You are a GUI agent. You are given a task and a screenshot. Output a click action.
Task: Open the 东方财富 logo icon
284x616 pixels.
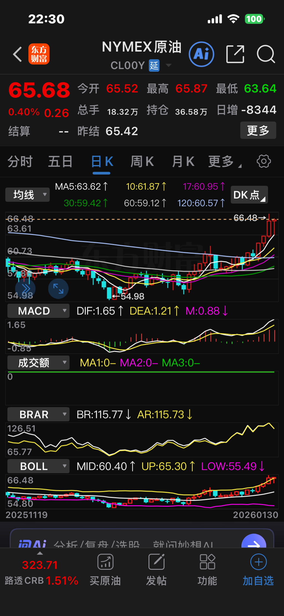point(39,54)
